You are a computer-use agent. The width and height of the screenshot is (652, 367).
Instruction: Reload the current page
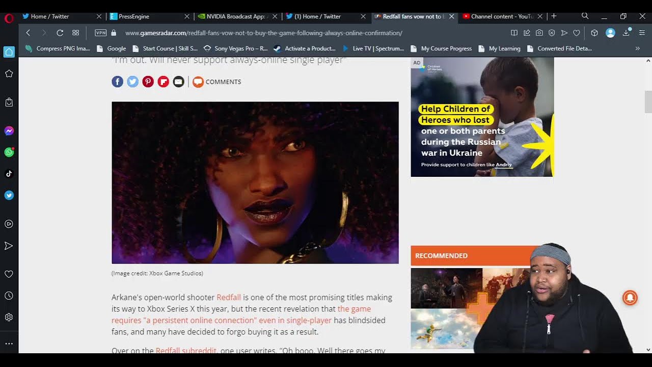point(60,33)
